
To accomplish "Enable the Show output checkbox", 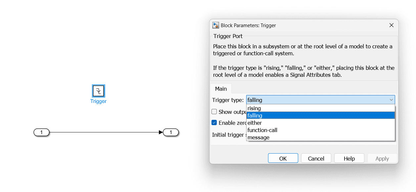I will click(214, 112).
